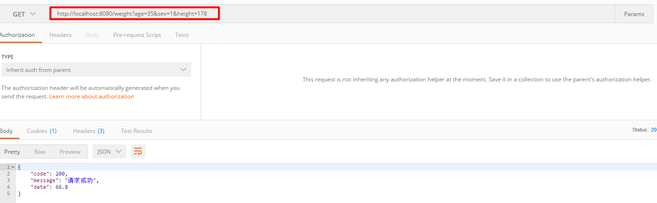This screenshot has height=203, width=657.
Task: Show response Cookies (1) tab
Action: (42, 131)
